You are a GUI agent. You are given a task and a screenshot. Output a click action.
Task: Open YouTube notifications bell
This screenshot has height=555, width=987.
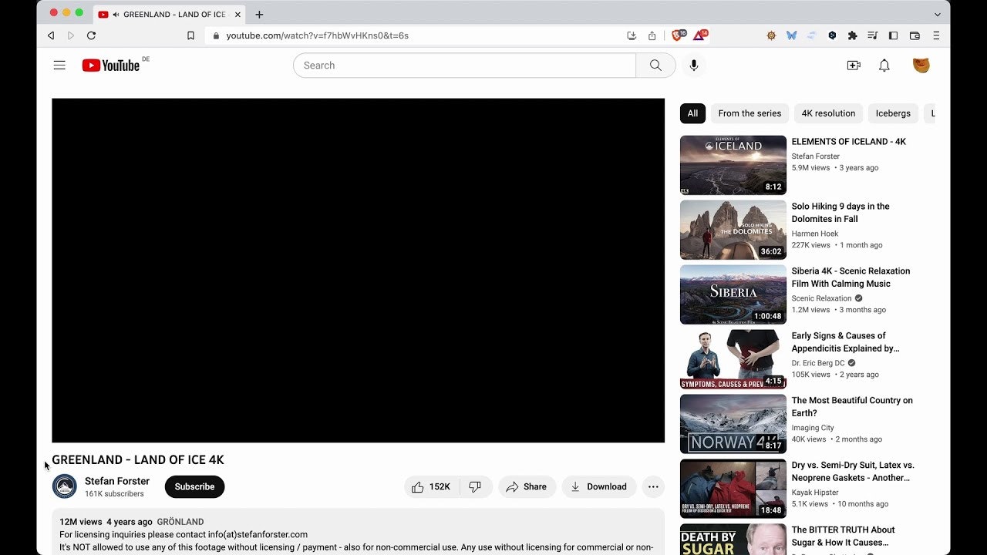click(884, 66)
